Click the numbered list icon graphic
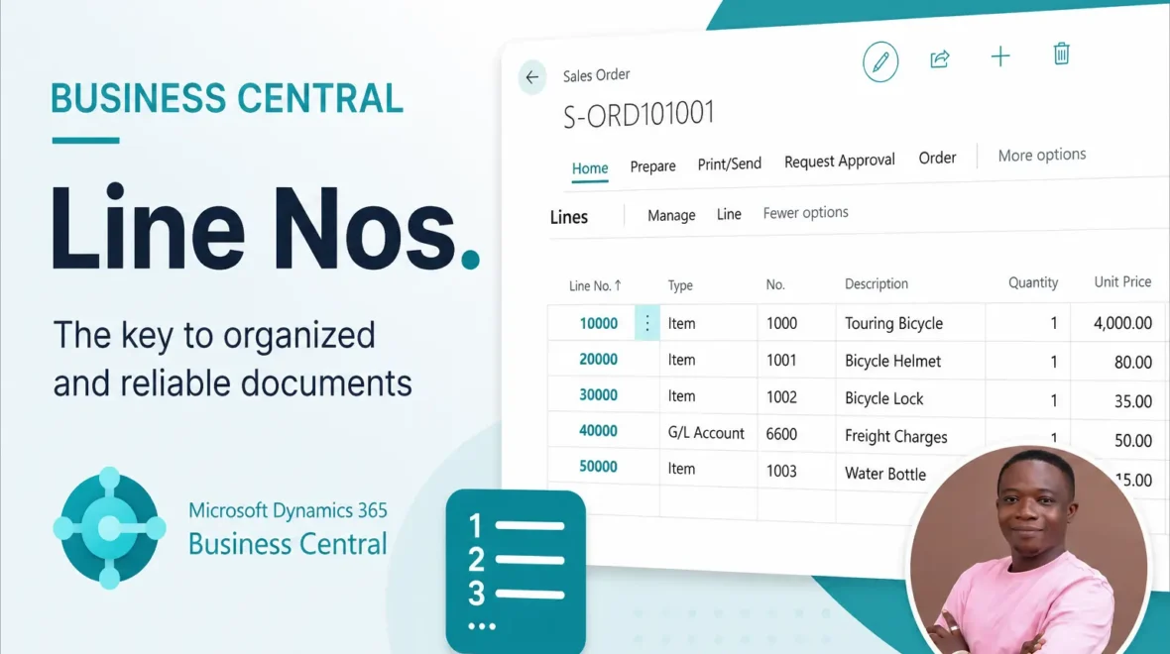The height and width of the screenshot is (654, 1170). 516,572
